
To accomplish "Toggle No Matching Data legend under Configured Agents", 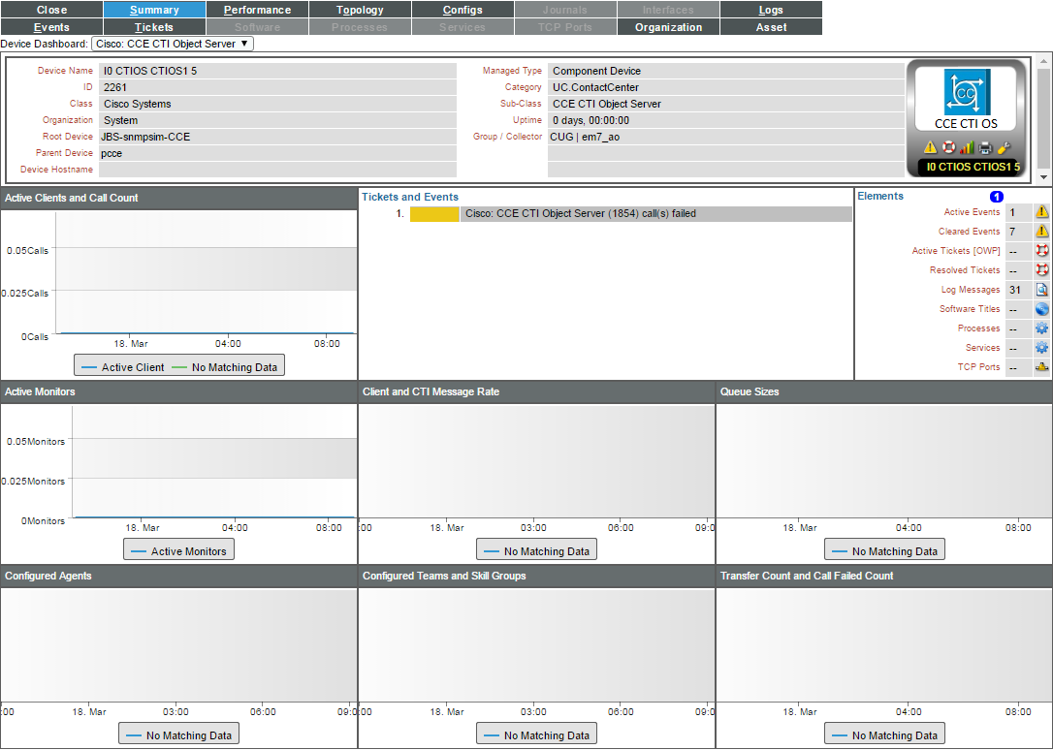I will 178,735.
